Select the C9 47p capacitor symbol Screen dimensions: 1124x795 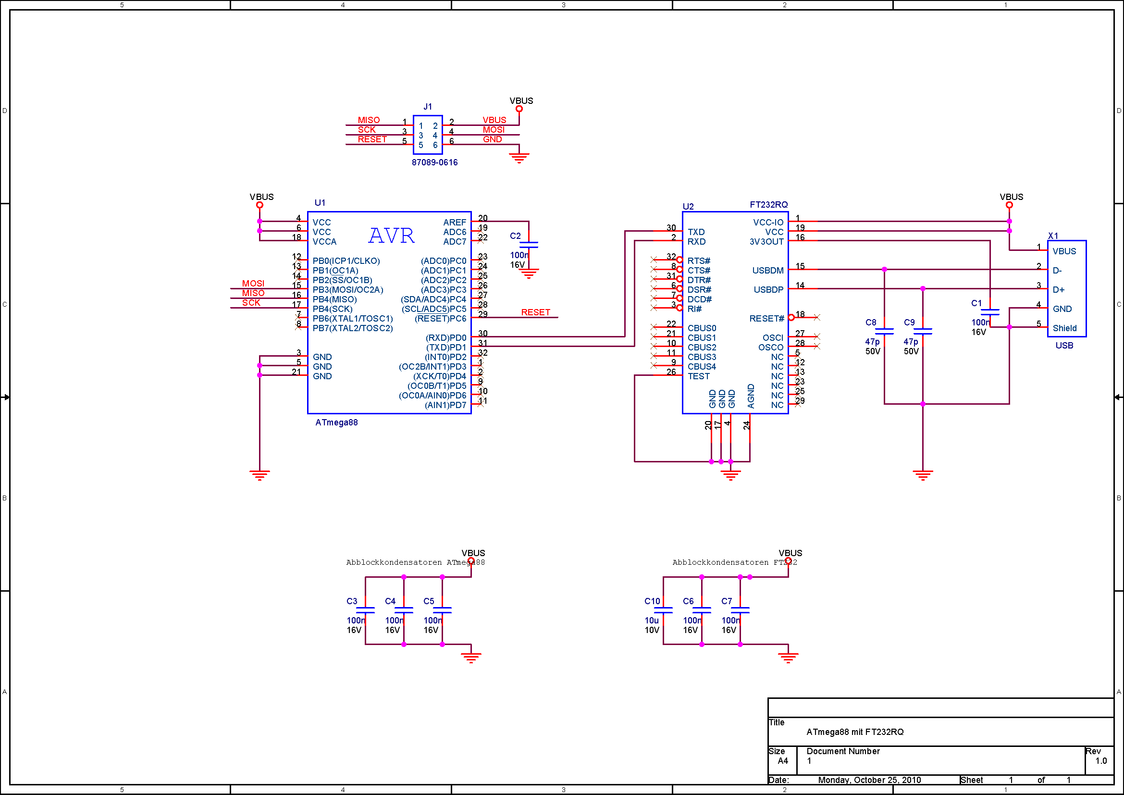922,332
